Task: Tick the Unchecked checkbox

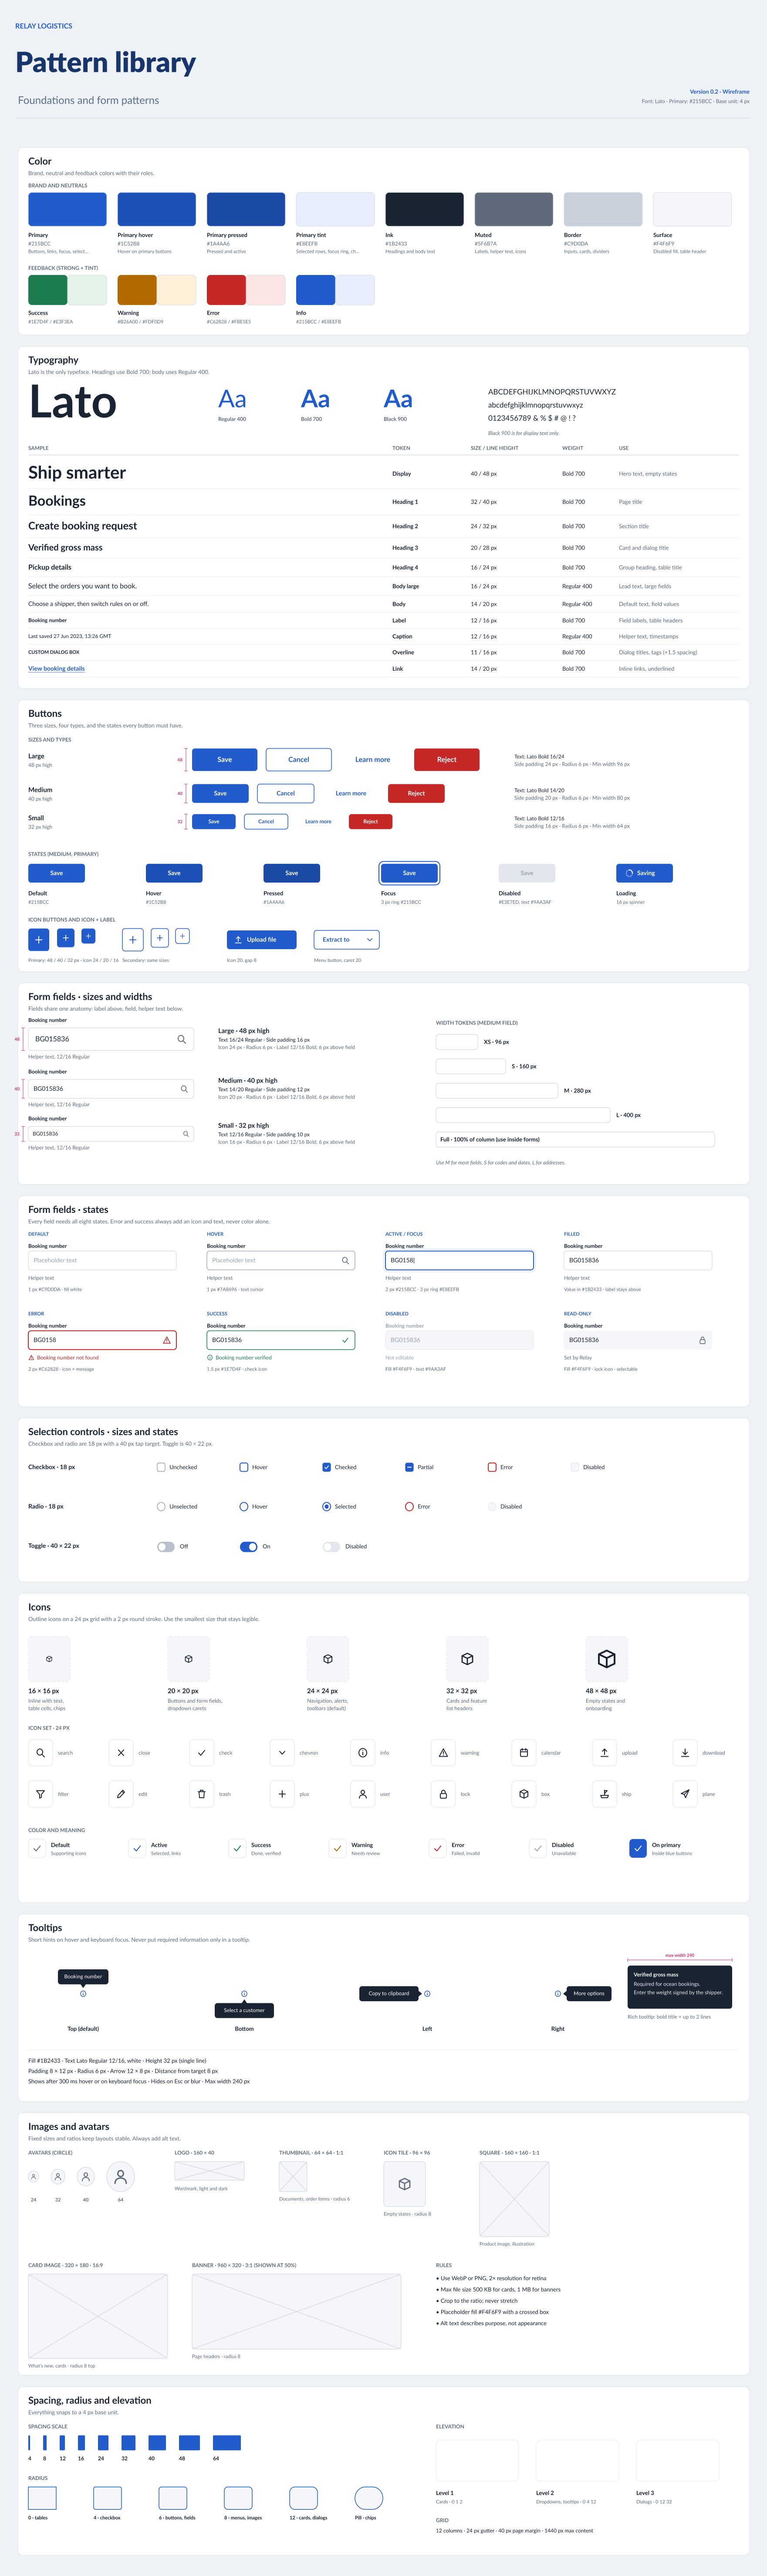Action: click(161, 1467)
